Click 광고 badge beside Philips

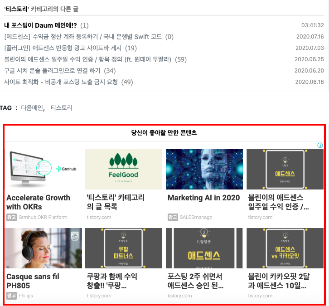click(x=11, y=296)
